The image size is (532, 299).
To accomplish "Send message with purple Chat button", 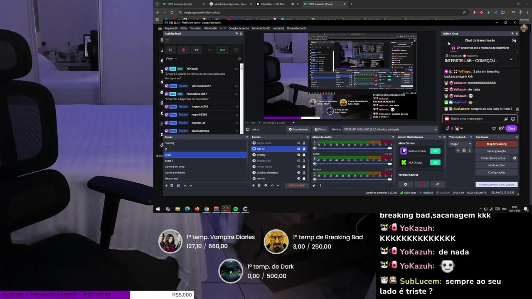I will [x=511, y=128].
